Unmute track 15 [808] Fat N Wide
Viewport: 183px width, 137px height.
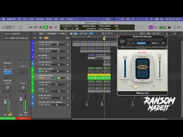pos(40,71)
